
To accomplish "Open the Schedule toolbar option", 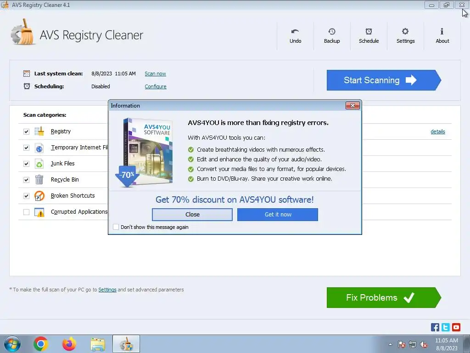I will pyautogui.click(x=369, y=36).
